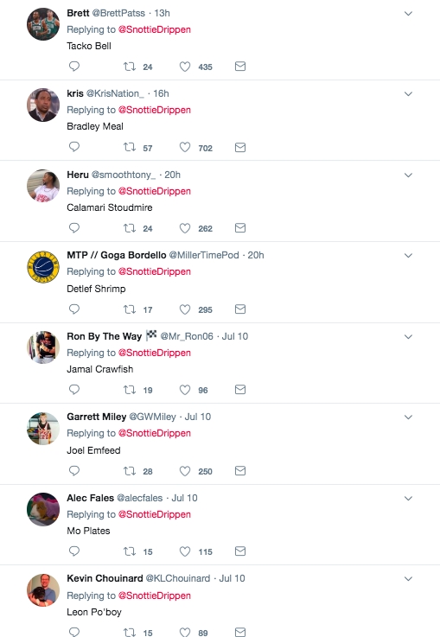Open profile of @KrisNation_
440x637 pixels.
pos(115,93)
